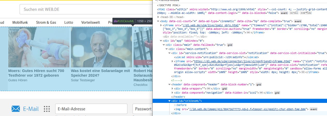Click ellipsis badge in div data-wrapper row
Viewport: 327px width, 116px height.
(x=208, y=88)
